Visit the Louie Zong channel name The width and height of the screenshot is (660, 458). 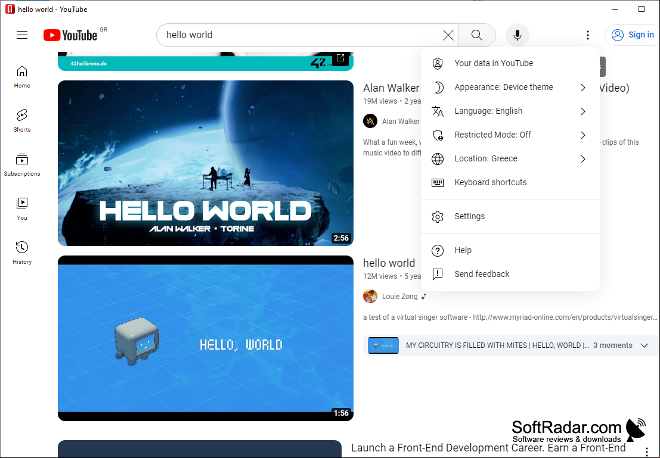400,297
